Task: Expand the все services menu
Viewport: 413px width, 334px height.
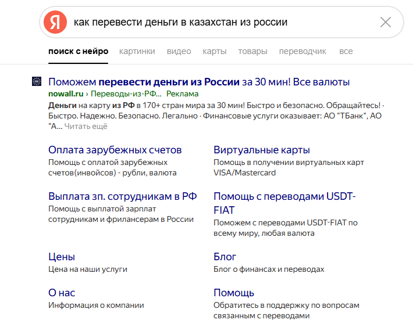Action: (346, 51)
